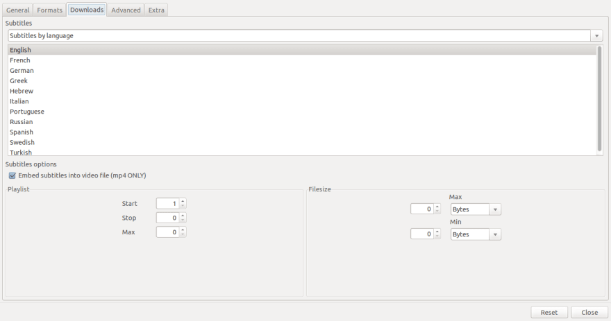Pick Portuguese from the list

pos(302,112)
